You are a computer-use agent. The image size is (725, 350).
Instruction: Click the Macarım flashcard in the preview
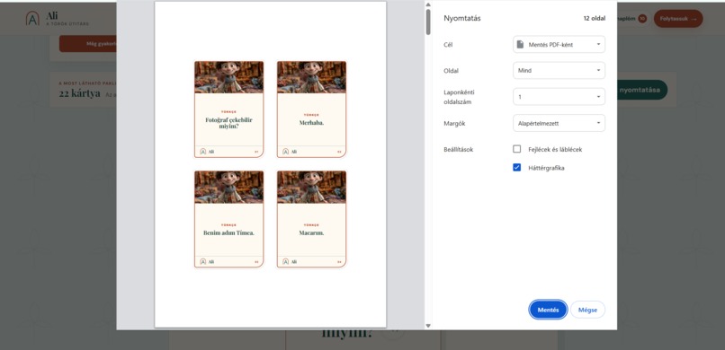pos(311,219)
